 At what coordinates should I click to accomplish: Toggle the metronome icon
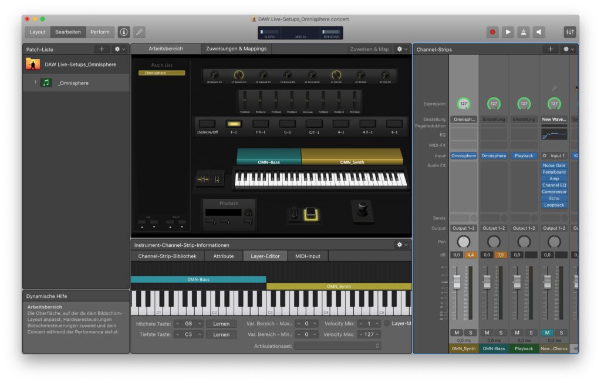pos(523,32)
